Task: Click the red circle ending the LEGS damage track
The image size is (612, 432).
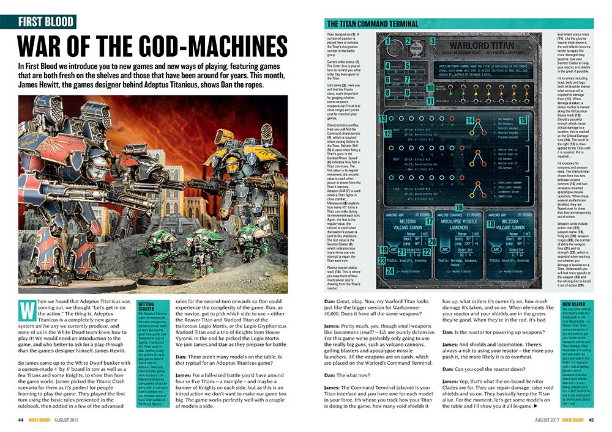Action: point(461,178)
